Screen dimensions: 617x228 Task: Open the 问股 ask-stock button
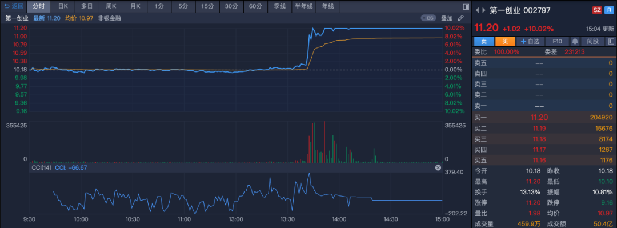[x=592, y=41]
